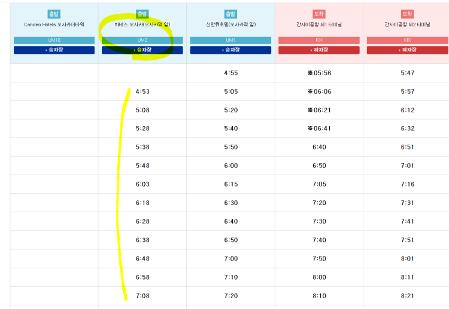Open 하차장 button for 간사이공항 제2터미널
The image size is (449, 309).
tap(407, 50)
